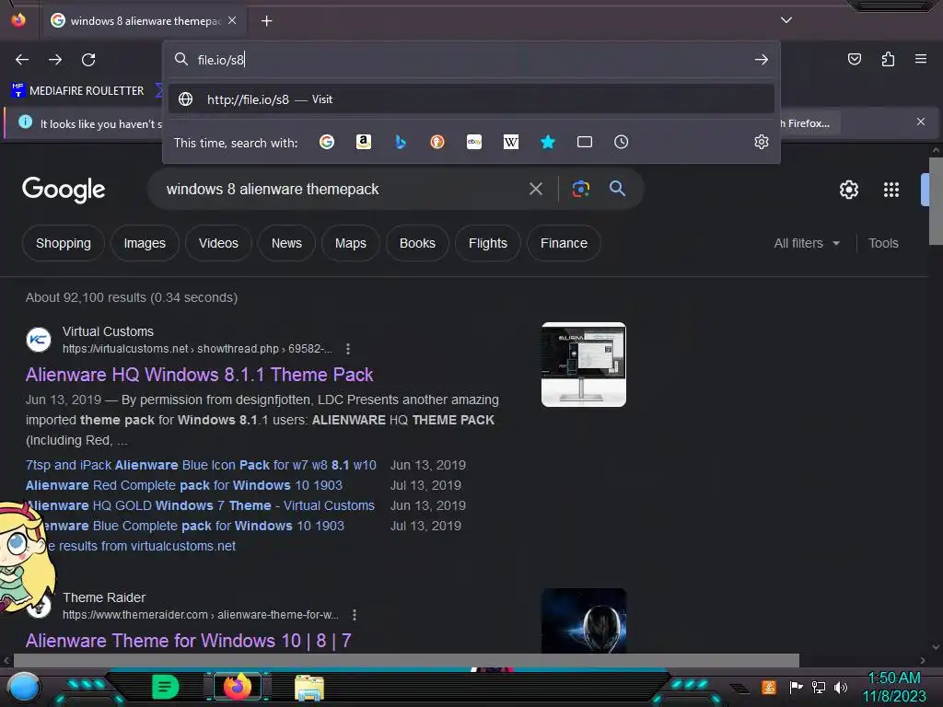Open the Extensions menu
The height and width of the screenshot is (707, 943).
click(888, 59)
